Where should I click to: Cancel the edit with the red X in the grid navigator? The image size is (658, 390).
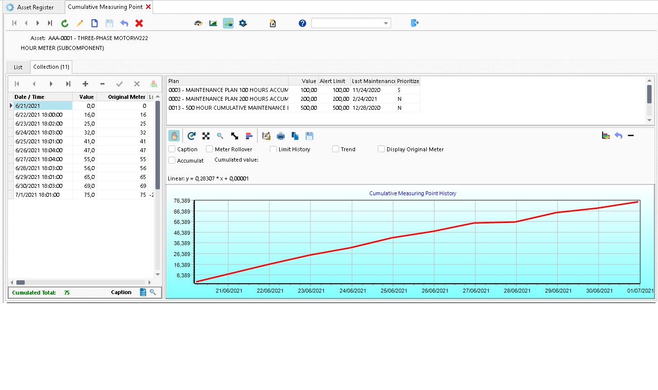pos(137,84)
